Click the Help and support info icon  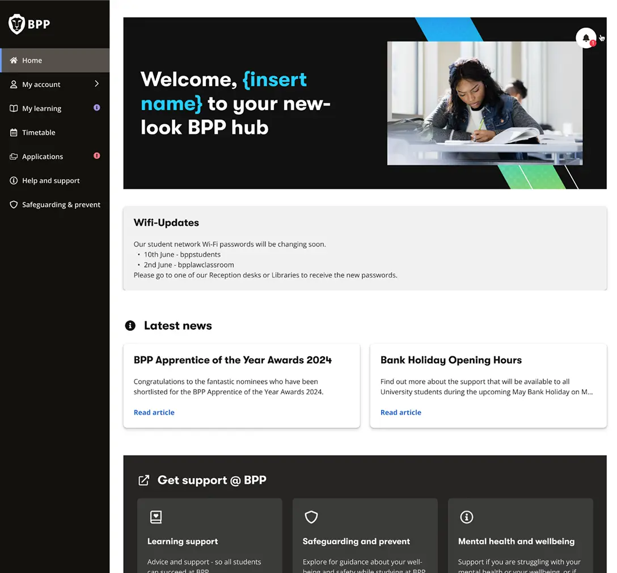pos(14,180)
